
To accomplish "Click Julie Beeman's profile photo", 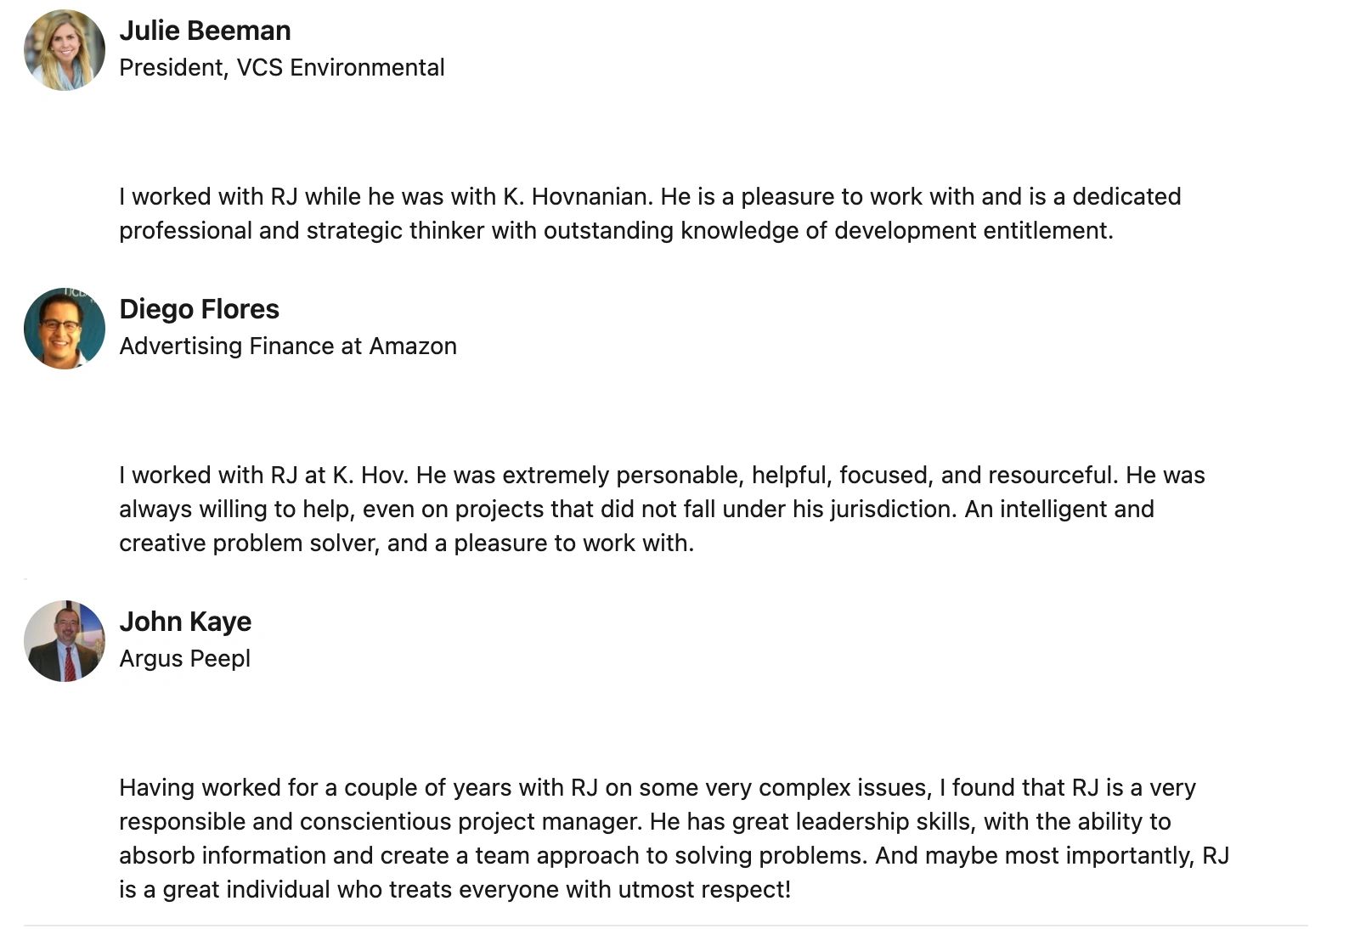I will pyautogui.click(x=65, y=50).
